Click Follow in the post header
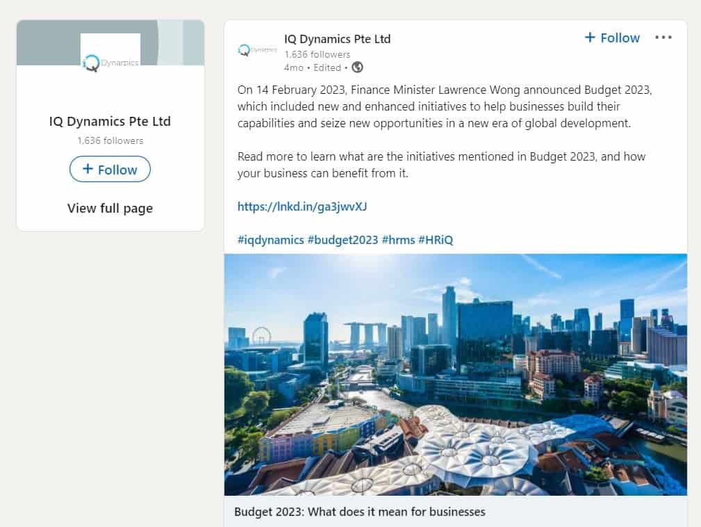Screen dimensions: 701x527 (x=612, y=38)
